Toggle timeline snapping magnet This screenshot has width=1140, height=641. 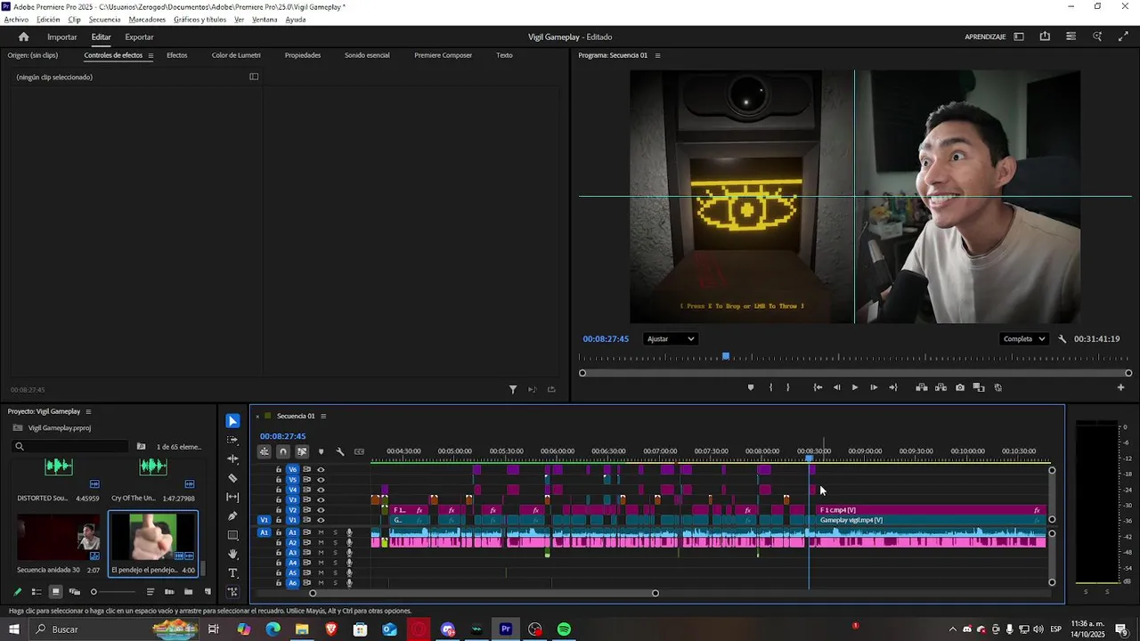pos(283,451)
